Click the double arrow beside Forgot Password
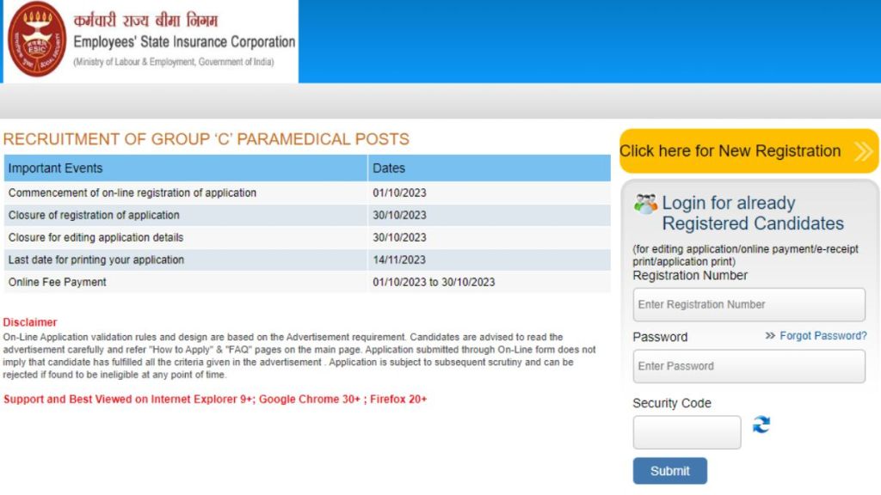 click(770, 336)
